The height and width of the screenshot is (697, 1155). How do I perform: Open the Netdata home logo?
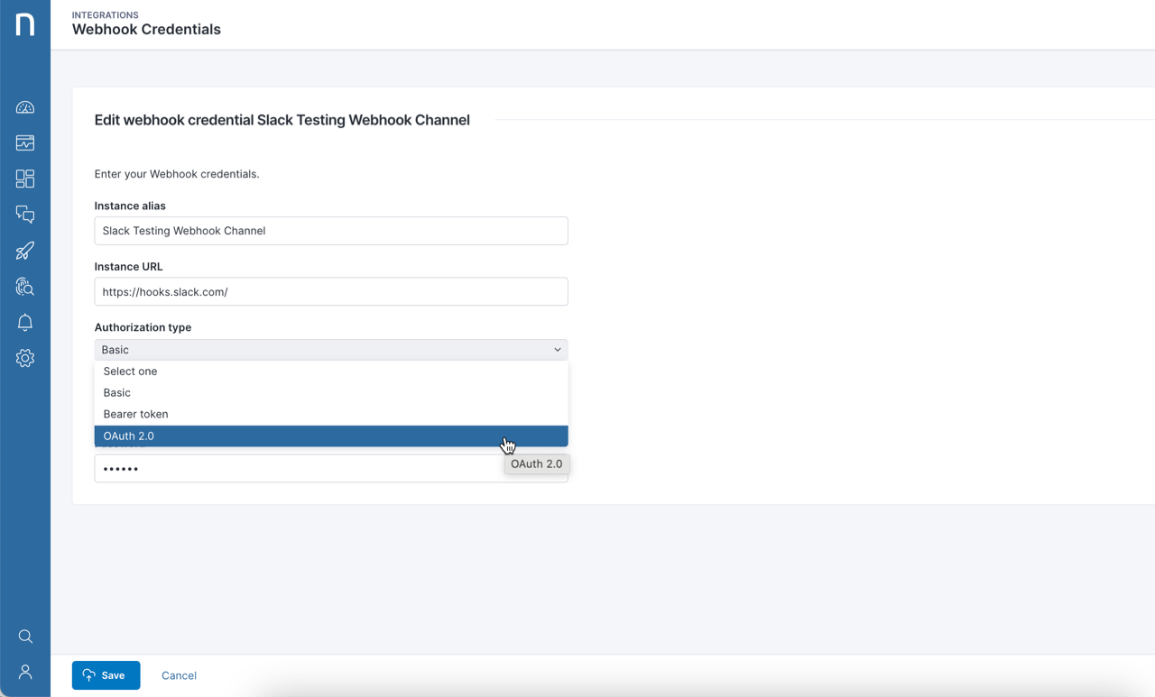coord(24,24)
